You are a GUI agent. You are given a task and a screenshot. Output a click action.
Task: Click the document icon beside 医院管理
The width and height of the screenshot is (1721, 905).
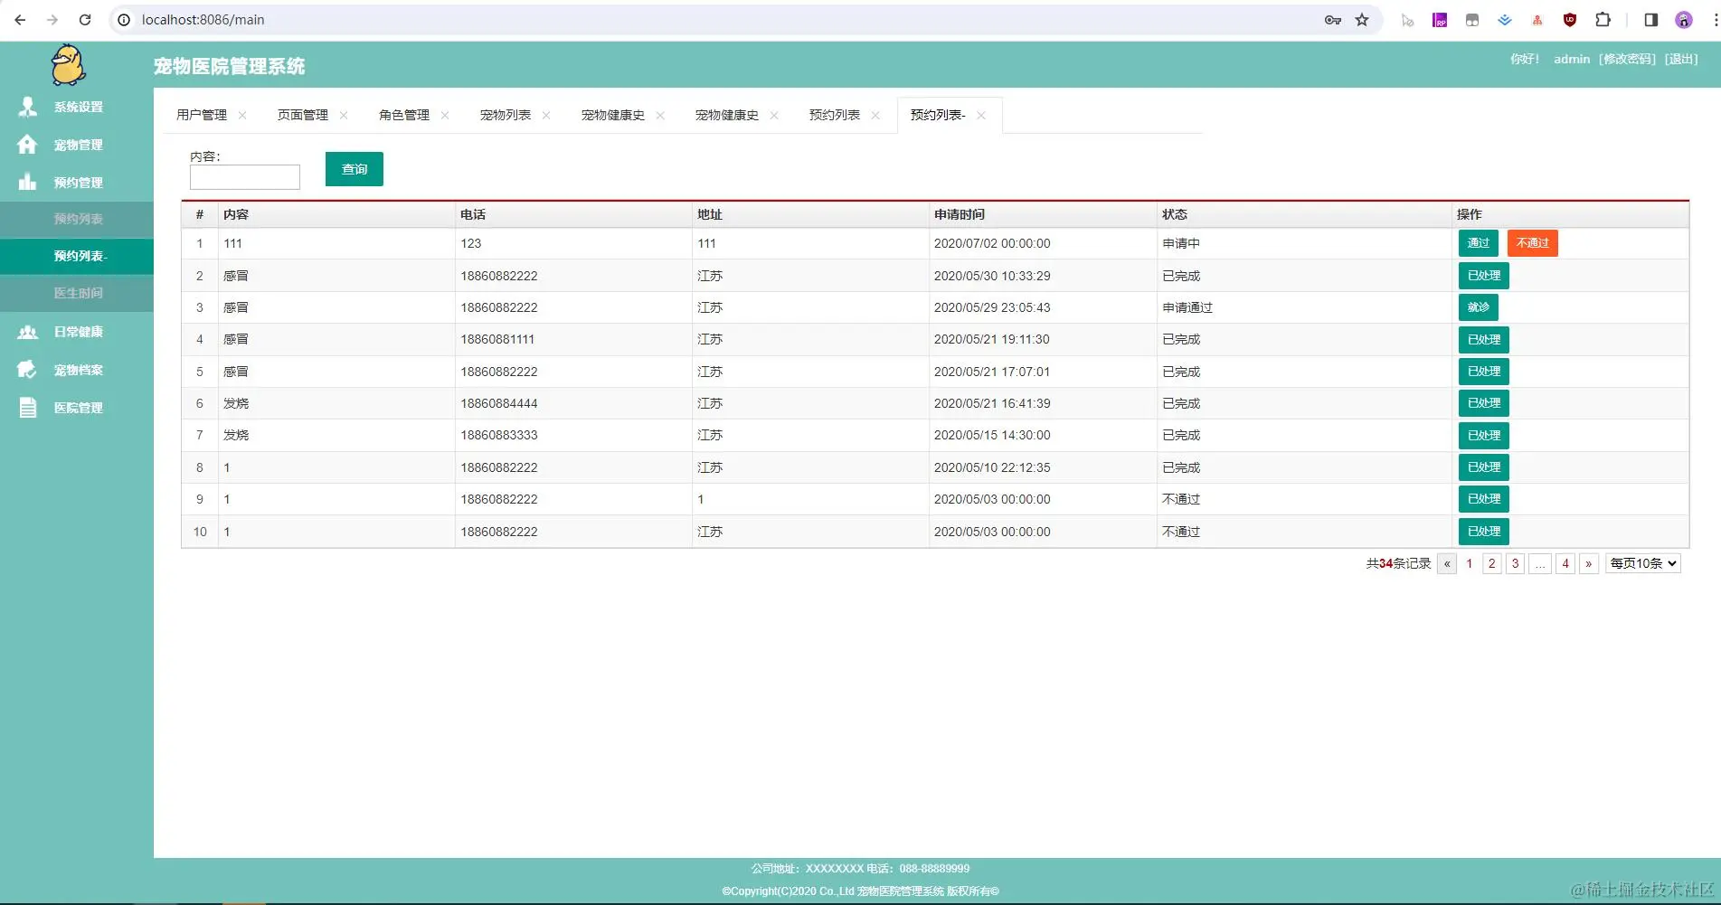pos(28,408)
